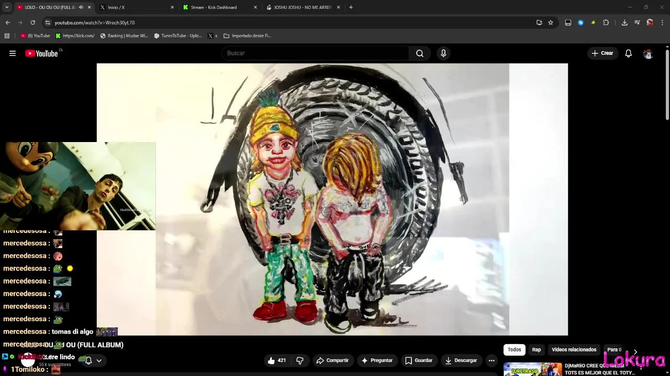
Task: Close the Kick Dashboard tab
Action: (255, 7)
